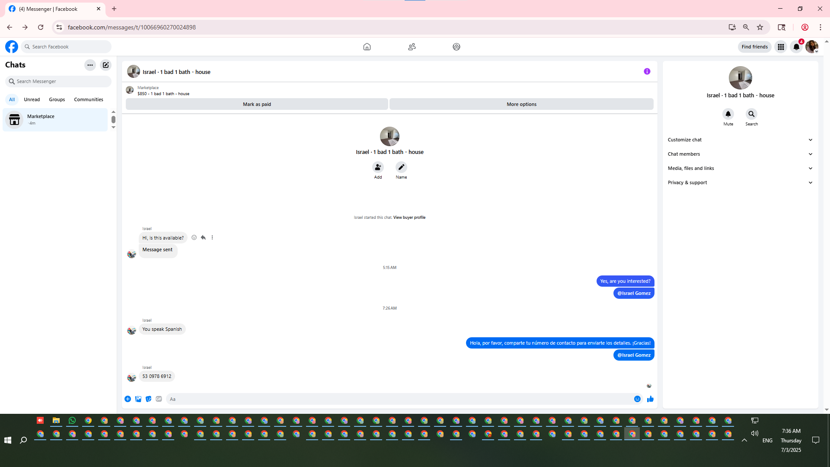This screenshot has height=467, width=830.
Task: Click the attach photo icon
Action: click(x=138, y=399)
